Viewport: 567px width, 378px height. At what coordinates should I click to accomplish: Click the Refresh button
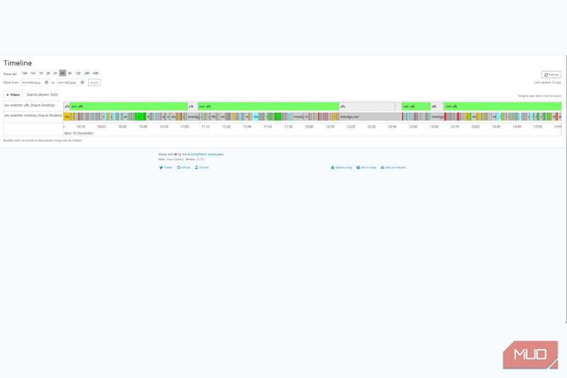point(551,74)
